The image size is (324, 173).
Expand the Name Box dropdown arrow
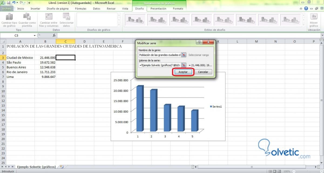(35, 35)
